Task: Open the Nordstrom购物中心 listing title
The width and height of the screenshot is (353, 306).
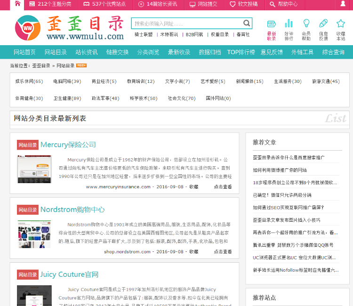Action: 72,209
